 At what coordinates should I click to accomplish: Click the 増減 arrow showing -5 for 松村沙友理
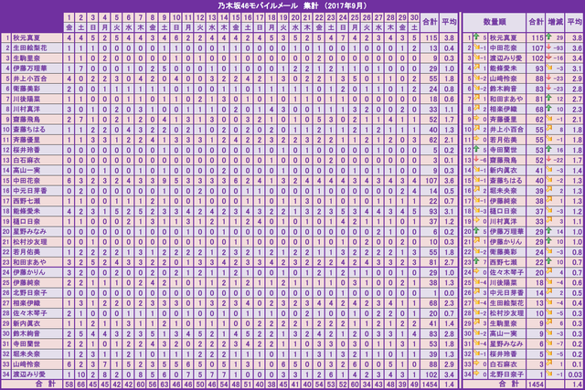point(548,312)
